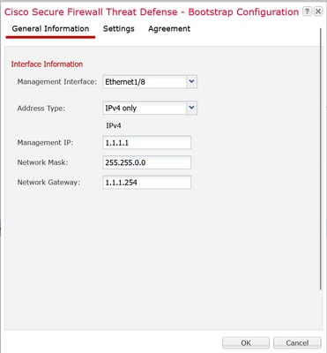327x353 pixels.
Task: Select the Interface Information heading
Action: pos(47,64)
